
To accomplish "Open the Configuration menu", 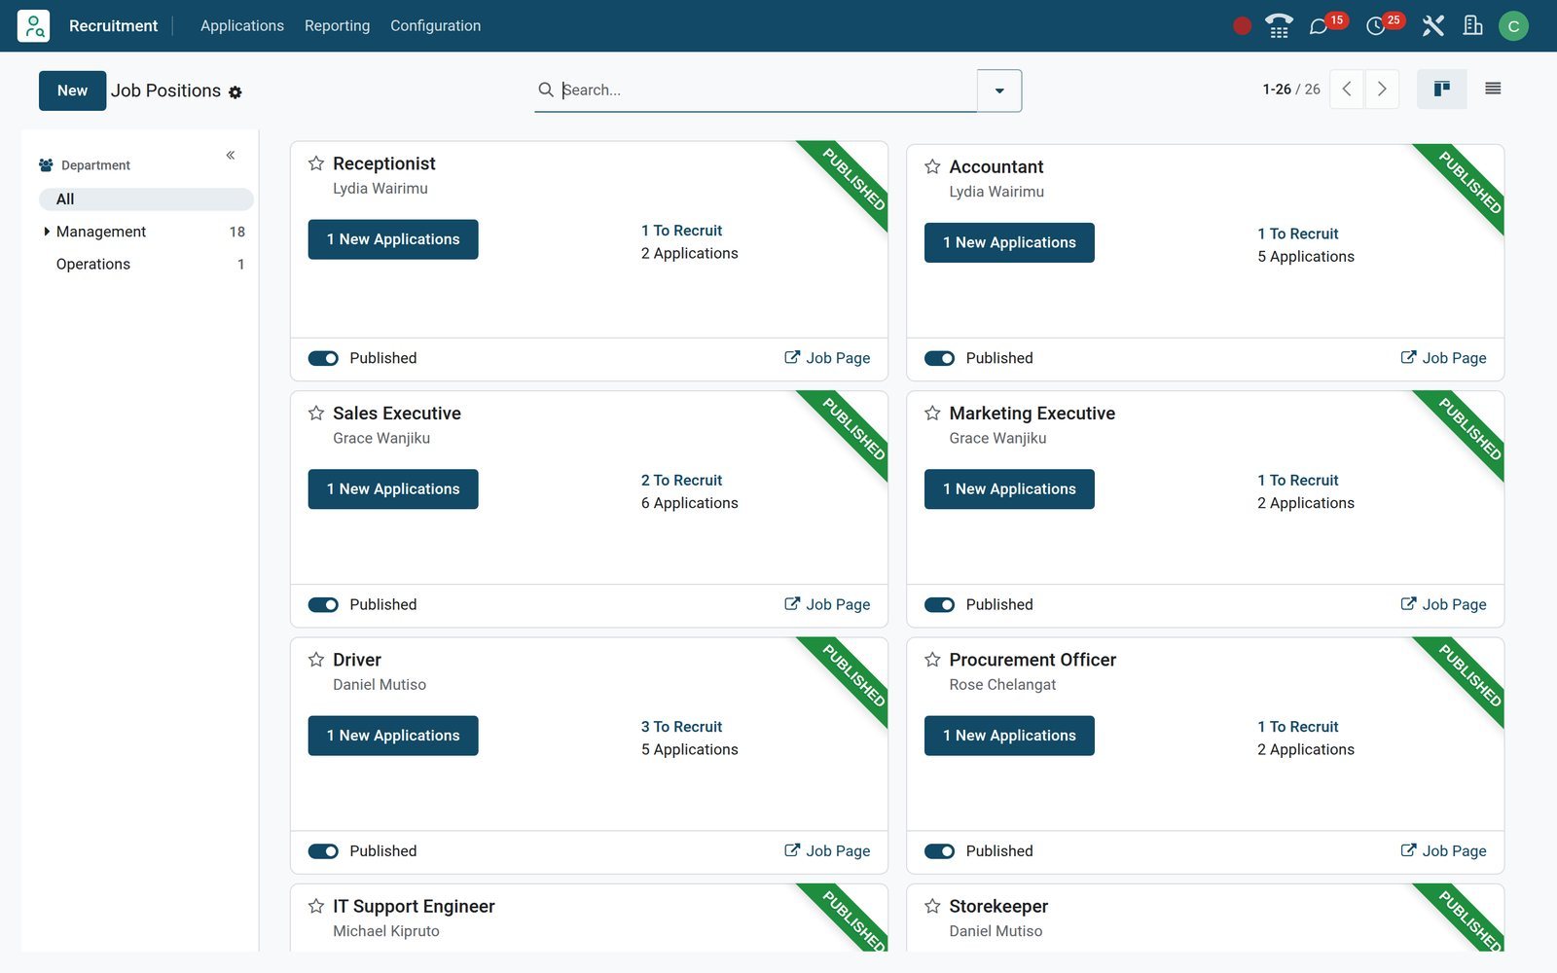I will click(x=435, y=25).
